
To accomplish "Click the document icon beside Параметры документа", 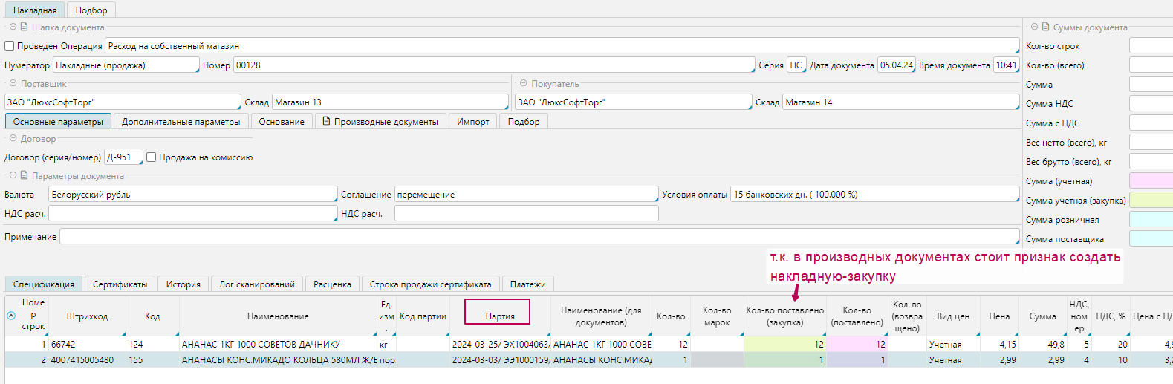I will [x=25, y=175].
